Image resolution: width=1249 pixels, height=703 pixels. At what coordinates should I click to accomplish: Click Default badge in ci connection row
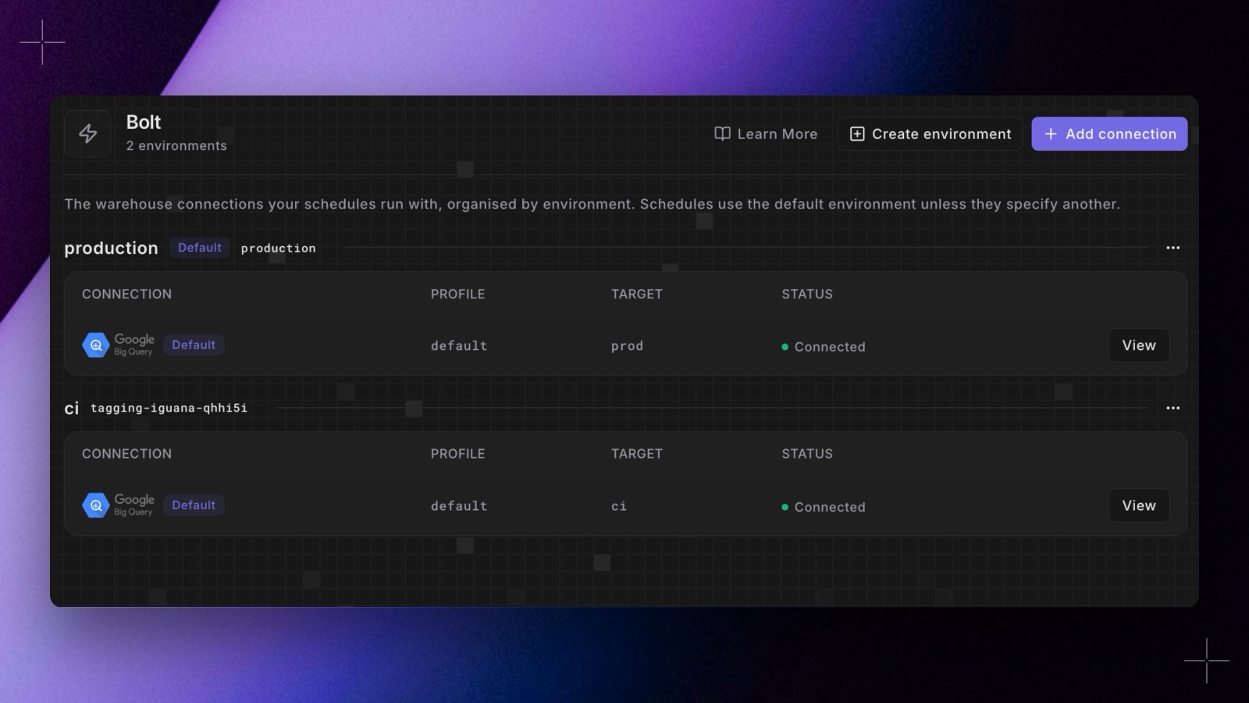tap(194, 505)
